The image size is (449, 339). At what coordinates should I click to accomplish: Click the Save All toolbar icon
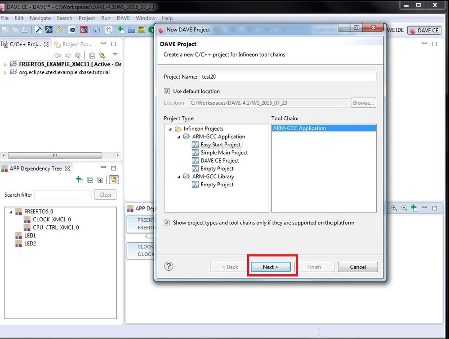point(14,30)
